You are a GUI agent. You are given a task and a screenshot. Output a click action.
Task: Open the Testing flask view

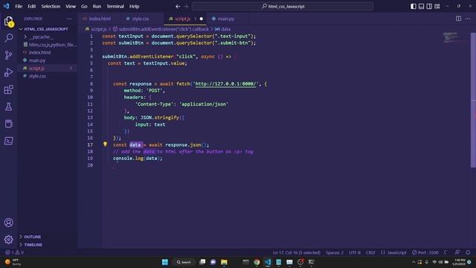point(8,106)
